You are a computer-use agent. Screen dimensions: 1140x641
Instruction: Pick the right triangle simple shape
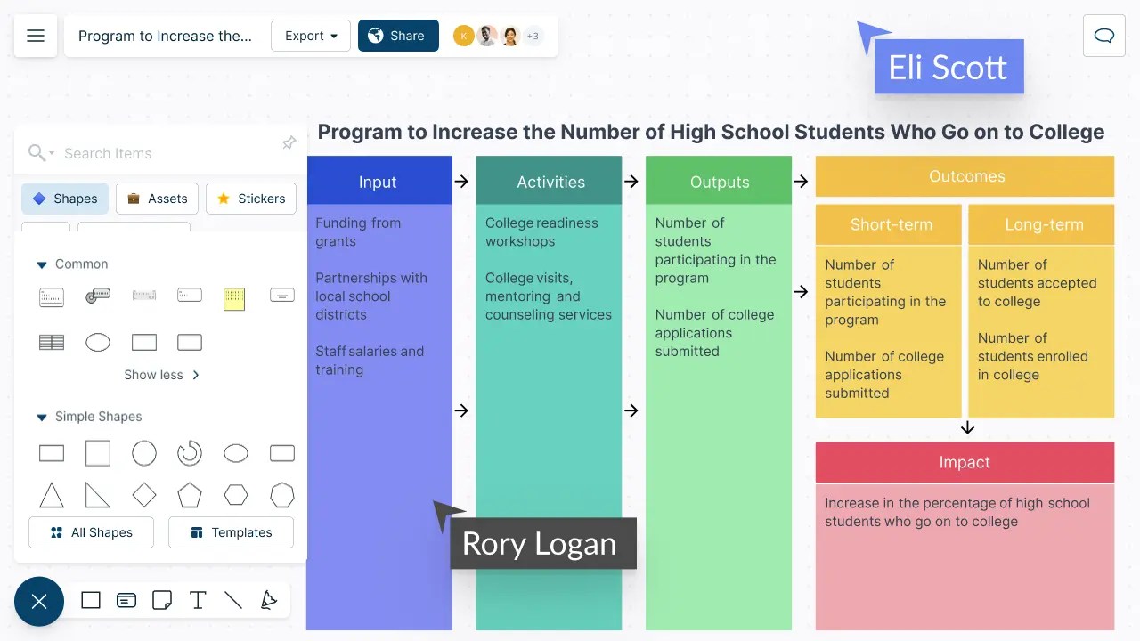coord(98,495)
